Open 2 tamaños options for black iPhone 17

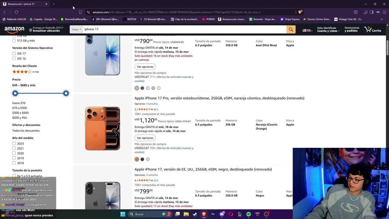pos(152,175)
